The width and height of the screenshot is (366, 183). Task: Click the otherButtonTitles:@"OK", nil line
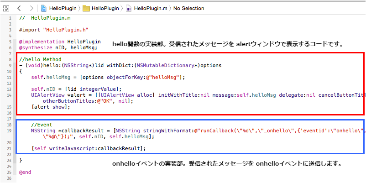(88, 101)
